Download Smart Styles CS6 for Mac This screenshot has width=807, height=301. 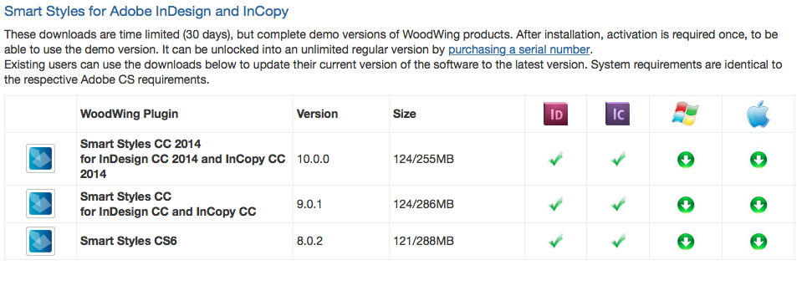tap(758, 241)
